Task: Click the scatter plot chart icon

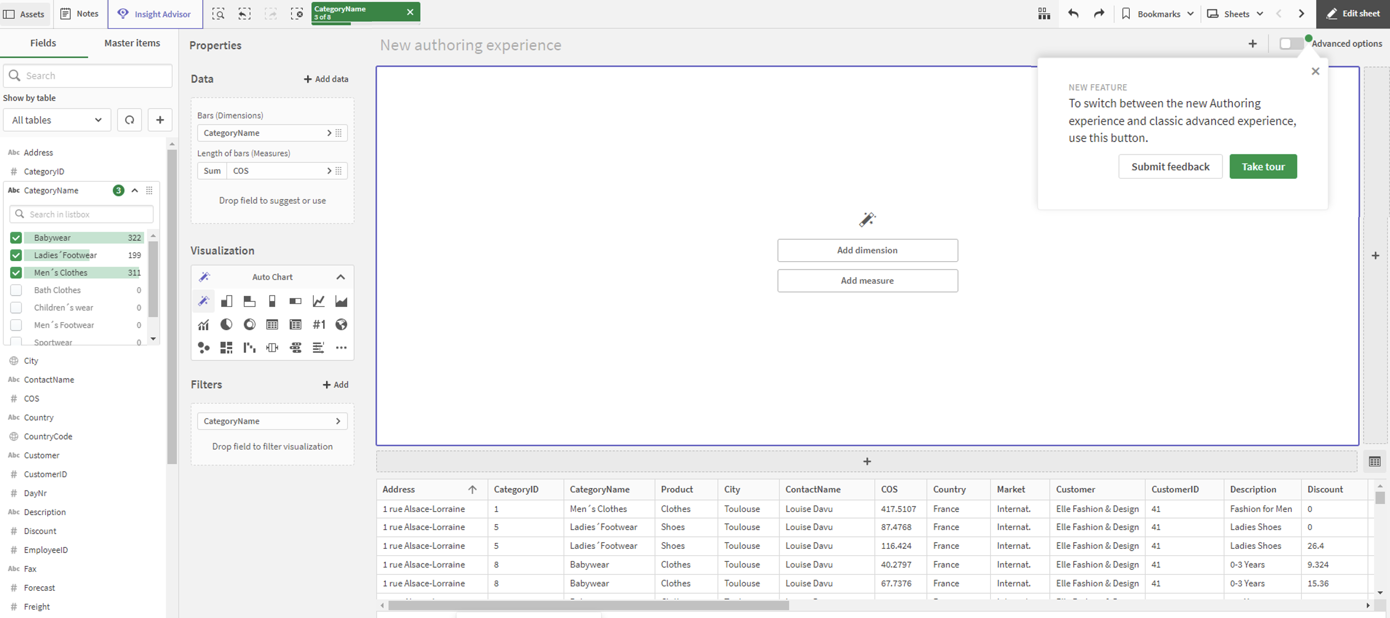Action: click(202, 347)
